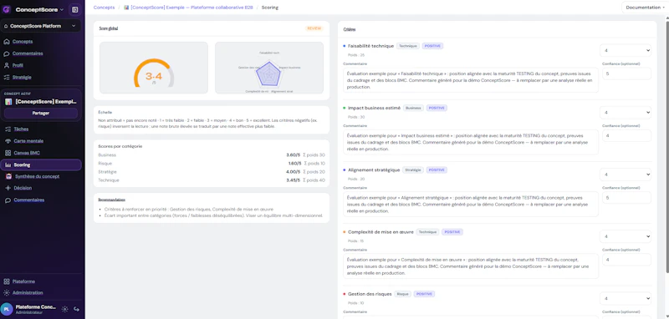Edit the Alignement stratégique comment box

coord(471,204)
